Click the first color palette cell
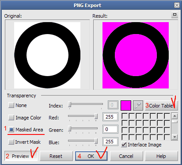The height and width of the screenshot is (165, 182). point(125,116)
